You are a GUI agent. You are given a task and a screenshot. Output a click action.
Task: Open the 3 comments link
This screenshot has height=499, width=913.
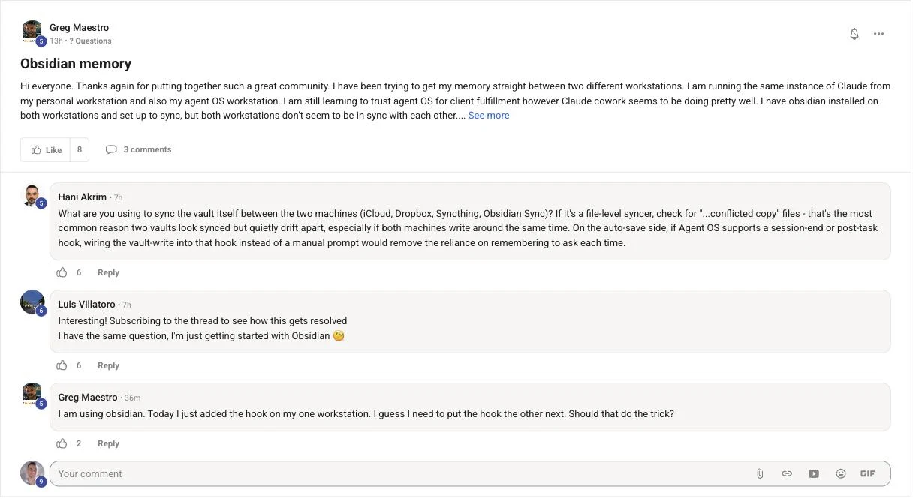click(139, 150)
